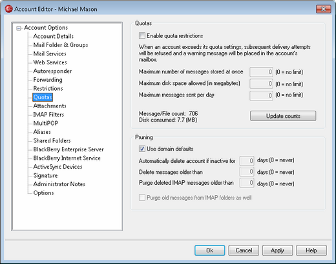The image size is (336, 264).
Task: Click the red MDaemon app icon in title bar
Action: (8, 9)
